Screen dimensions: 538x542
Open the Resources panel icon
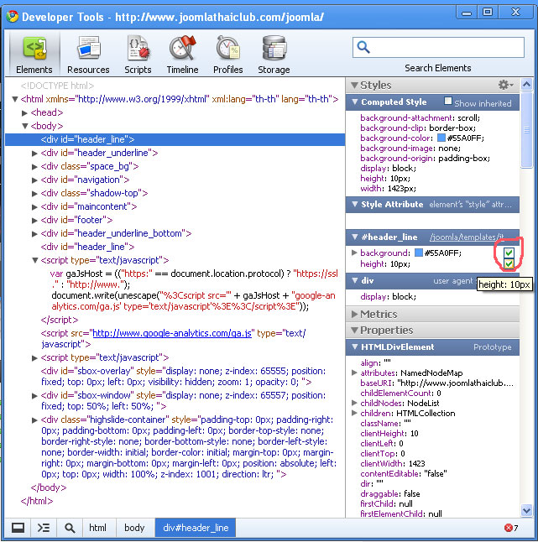click(88, 48)
